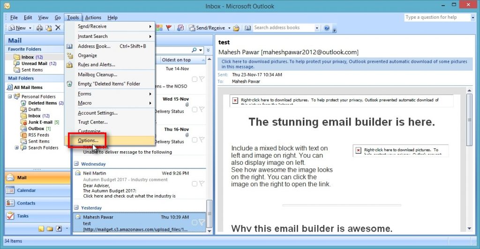Toggle category box on Neil Martin message

point(195,183)
